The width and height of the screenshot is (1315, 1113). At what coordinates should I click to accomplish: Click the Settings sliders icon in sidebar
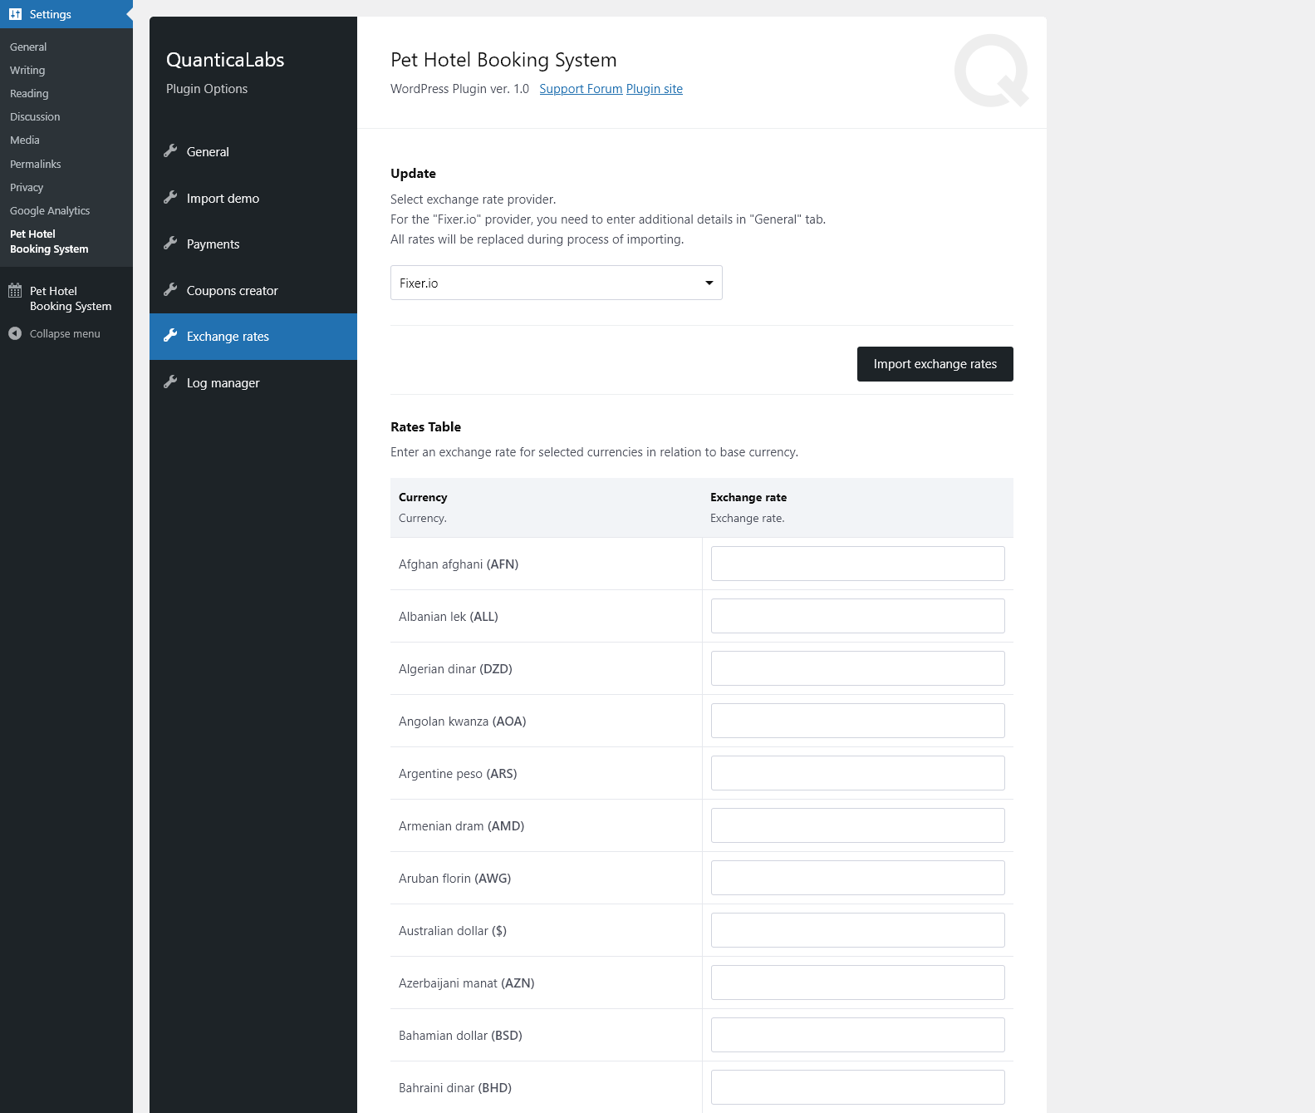[15, 14]
